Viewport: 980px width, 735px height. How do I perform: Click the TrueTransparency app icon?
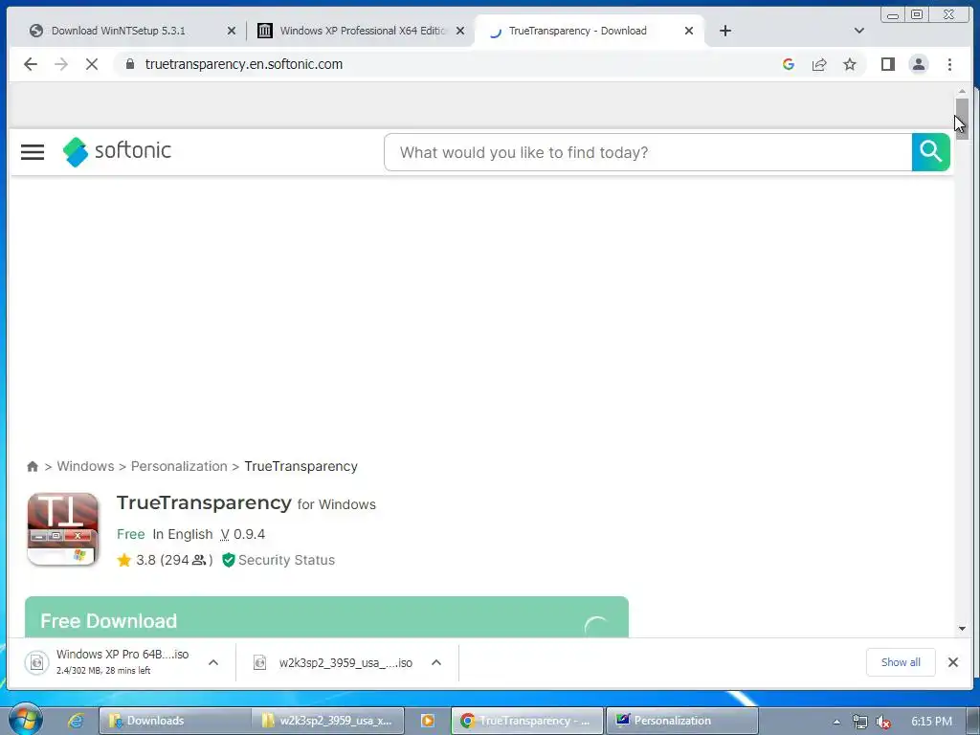point(62,529)
